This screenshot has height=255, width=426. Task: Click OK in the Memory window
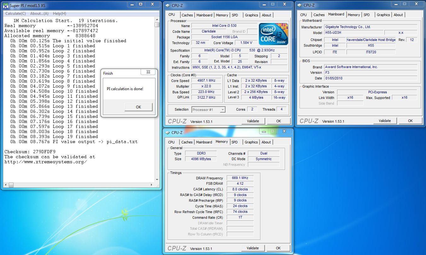278,248
